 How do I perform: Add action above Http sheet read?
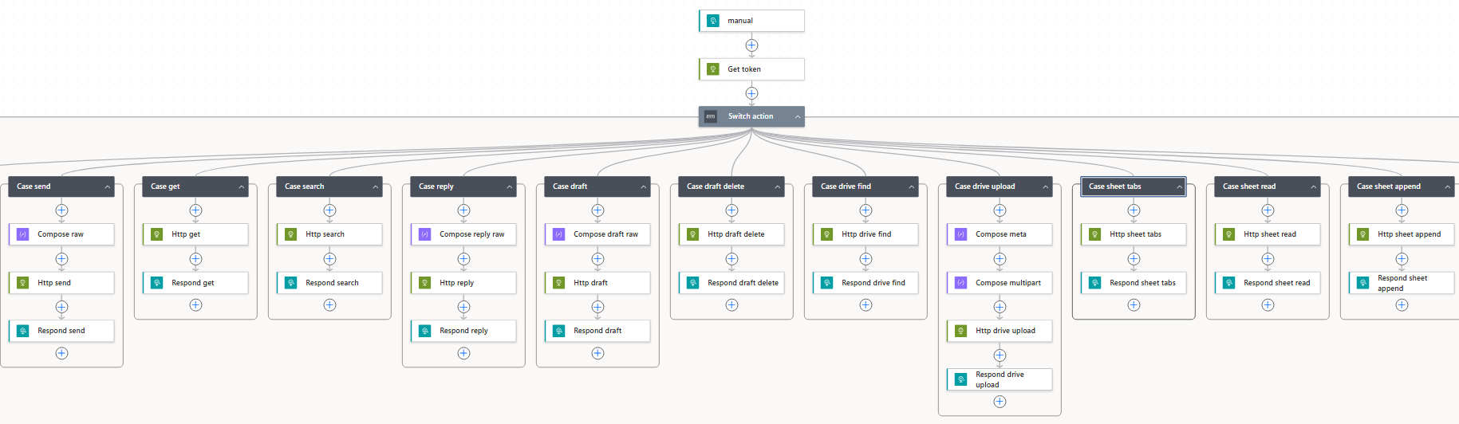click(x=1268, y=210)
